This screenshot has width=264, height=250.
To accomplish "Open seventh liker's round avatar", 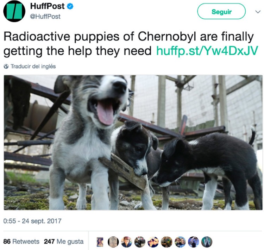I will [x=180, y=242].
